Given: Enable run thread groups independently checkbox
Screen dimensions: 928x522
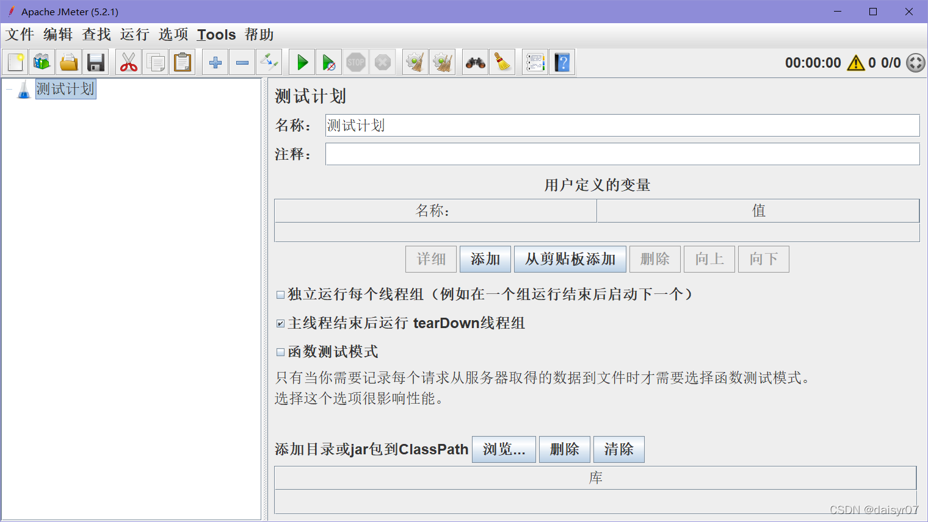Looking at the screenshot, I should coord(280,295).
